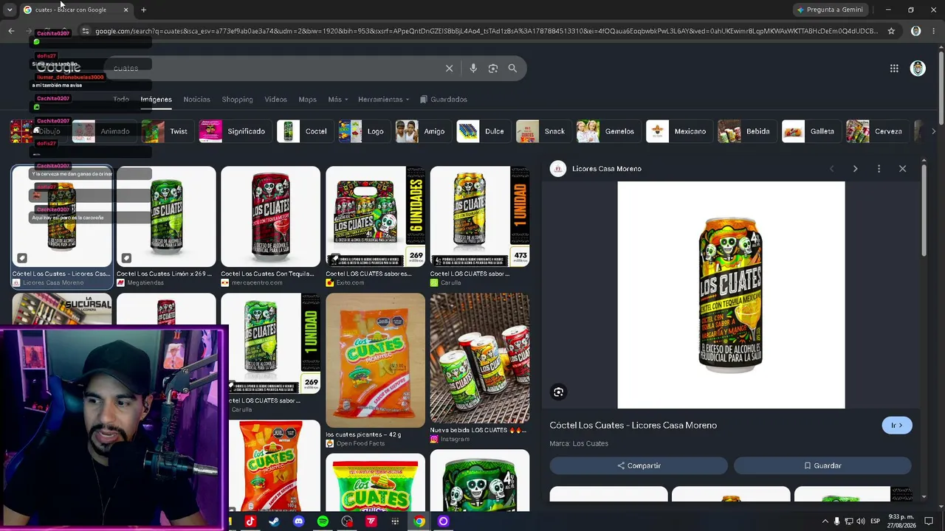Viewport: 945px width, 531px height.
Task: Filter results by the Twist chip
Action: (167, 131)
